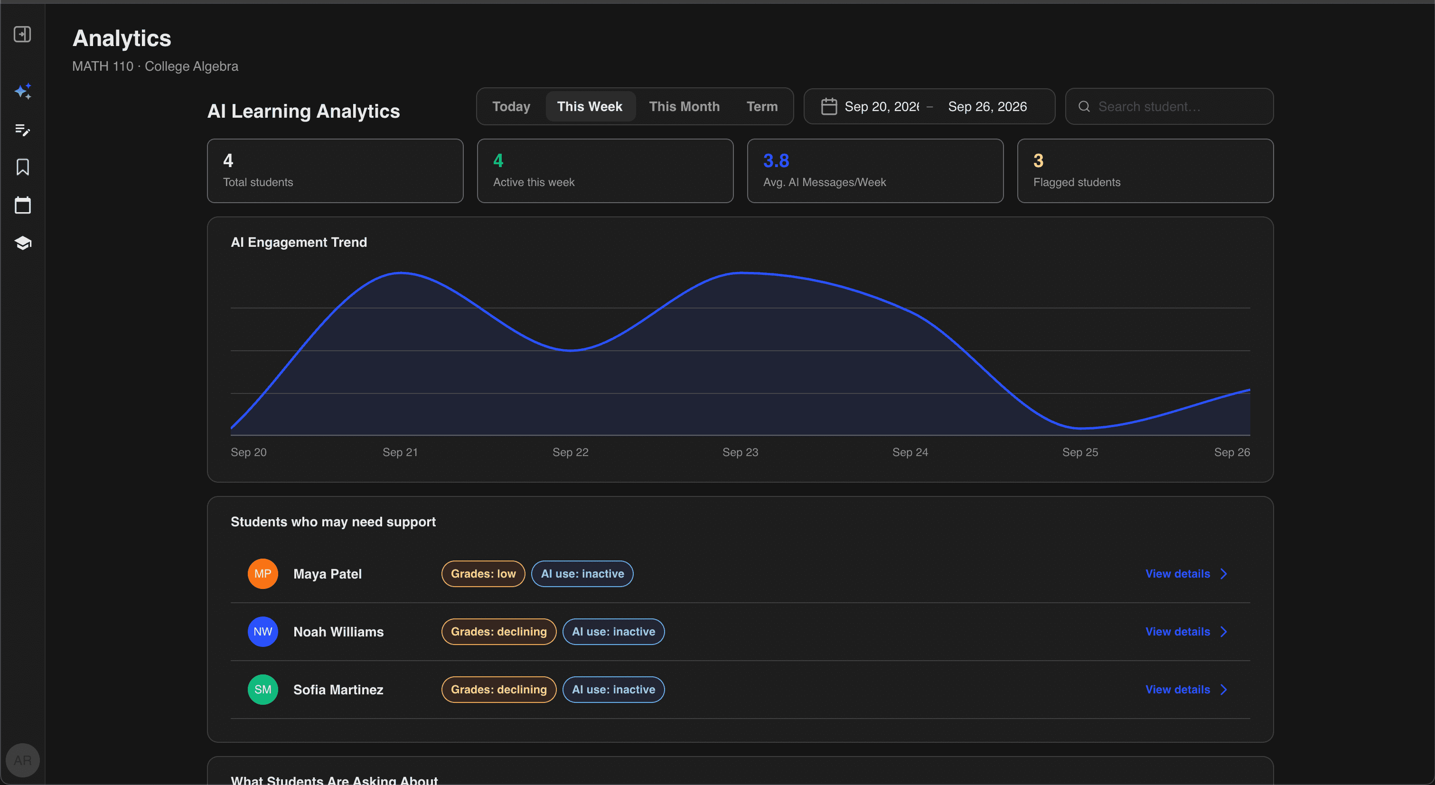Viewport: 1435px width, 785px height.
Task: Click Sofia Martinez's AI use: inactive badge
Action: tap(613, 690)
